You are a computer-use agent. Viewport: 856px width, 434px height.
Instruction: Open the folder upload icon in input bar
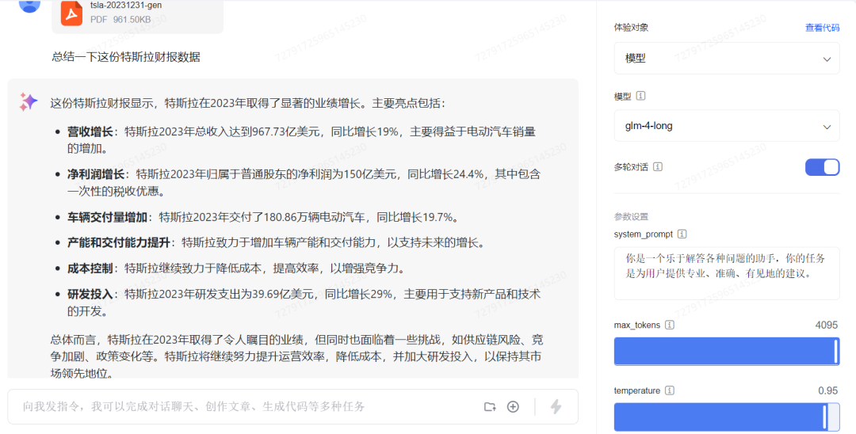tap(491, 407)
